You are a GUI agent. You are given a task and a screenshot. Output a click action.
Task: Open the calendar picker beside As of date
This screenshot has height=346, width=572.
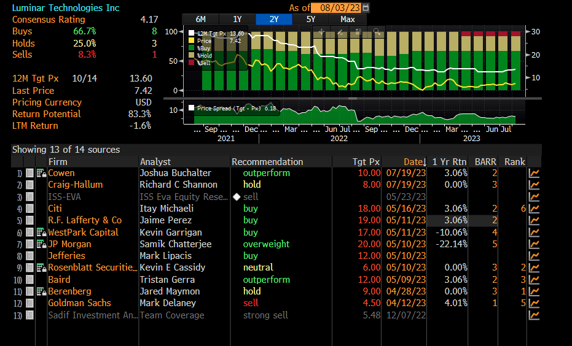pos(366,7)
